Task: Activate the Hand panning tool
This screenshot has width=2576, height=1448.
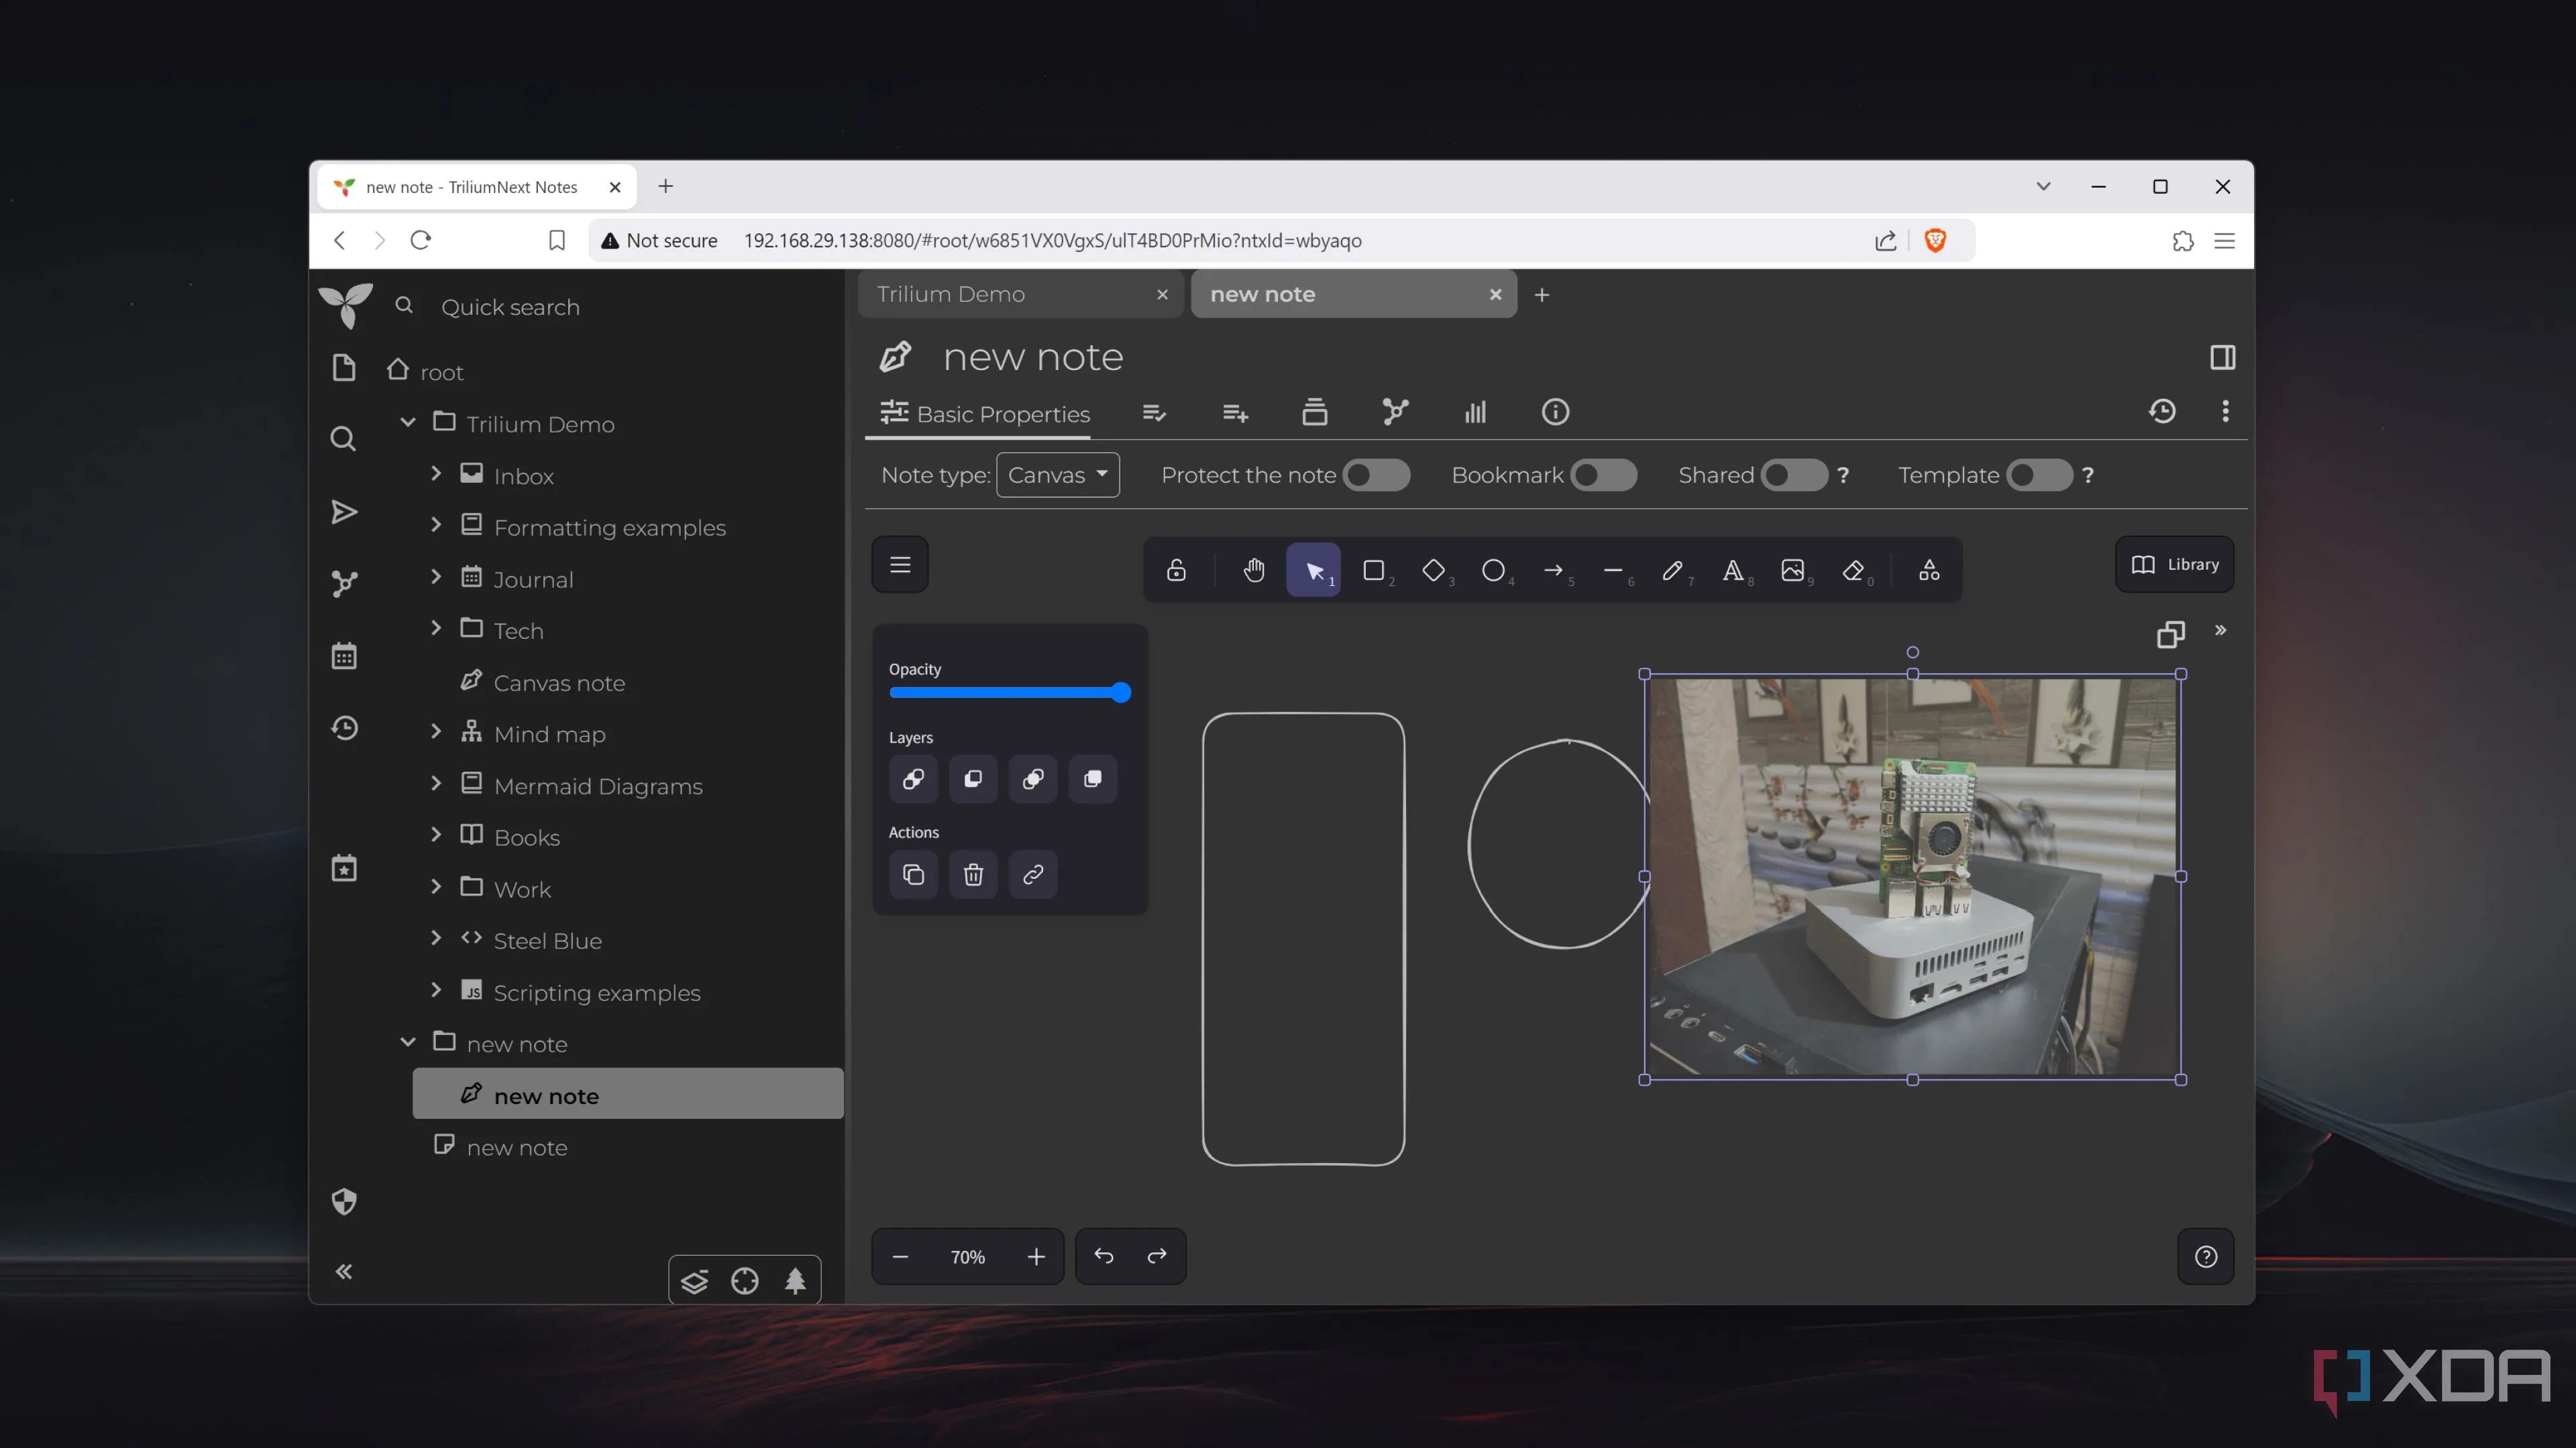Action: pyautogui.click(x=1254, y=570)
